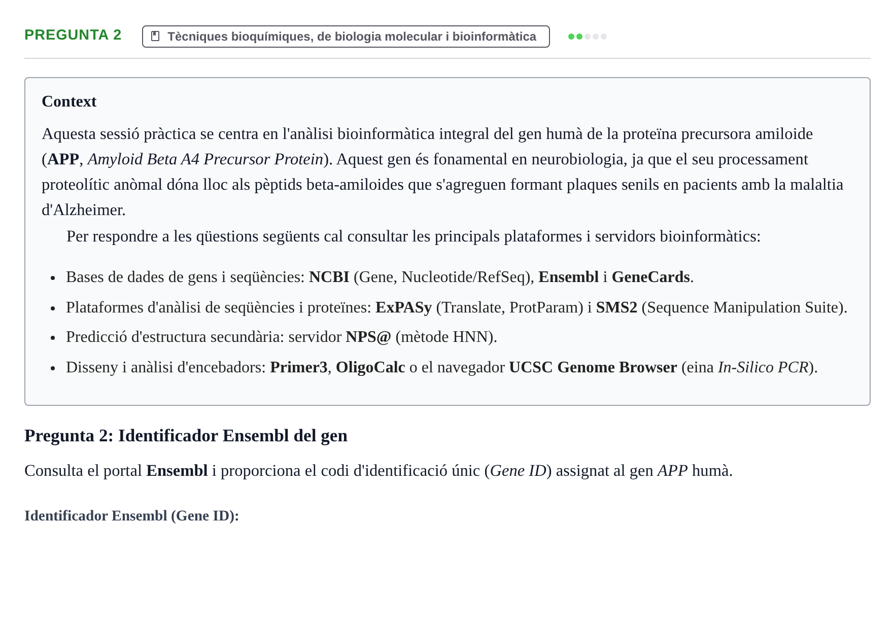Click the bold 'SMS2' platform name
The height and width of the screenshot is (628, 895).
616,307
